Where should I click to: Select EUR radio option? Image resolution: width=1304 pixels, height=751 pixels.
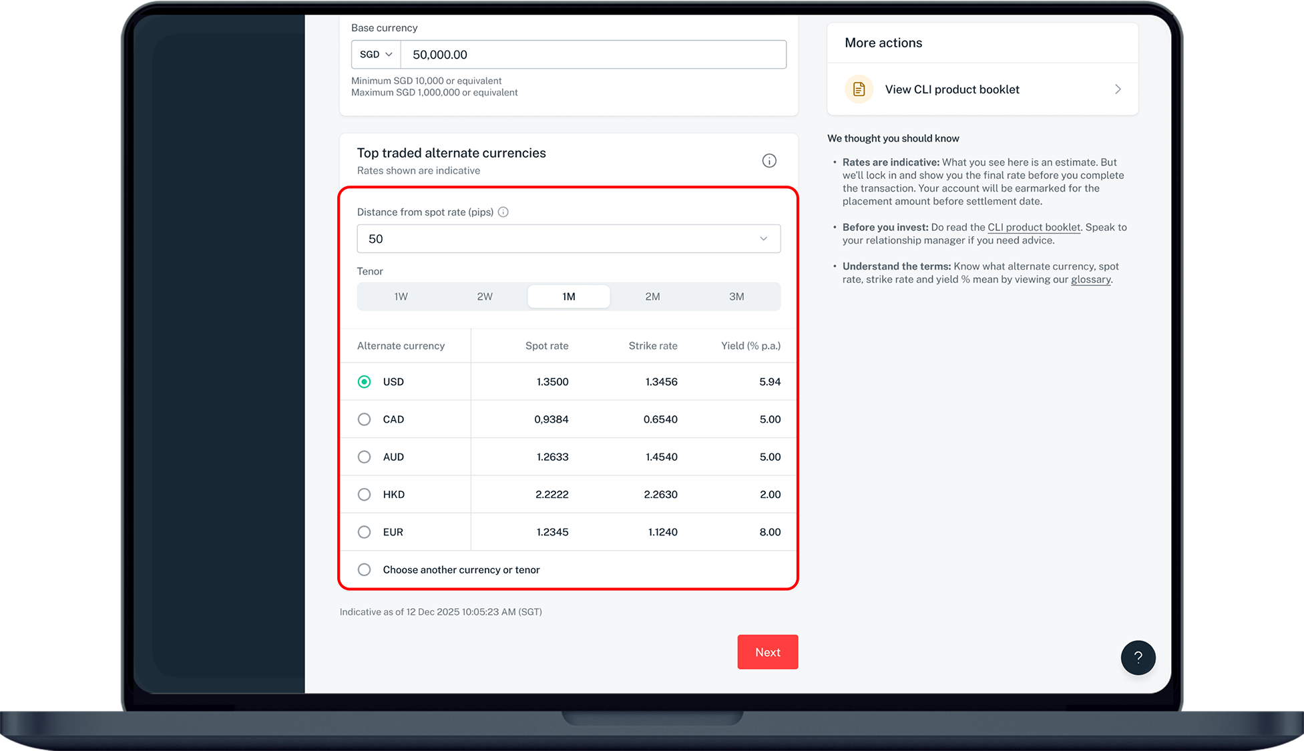[364, 532]
